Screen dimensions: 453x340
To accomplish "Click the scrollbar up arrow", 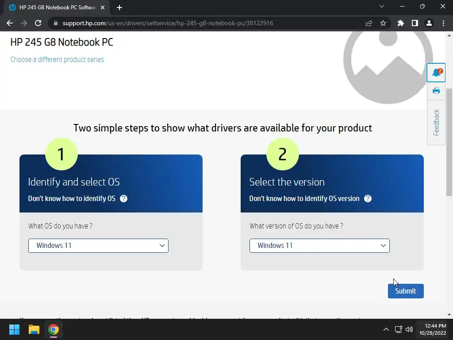I will click(x=449, y=35).
